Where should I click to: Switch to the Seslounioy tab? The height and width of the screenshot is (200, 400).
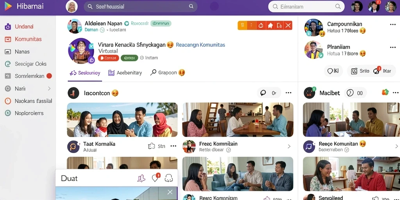pos(85,73)
